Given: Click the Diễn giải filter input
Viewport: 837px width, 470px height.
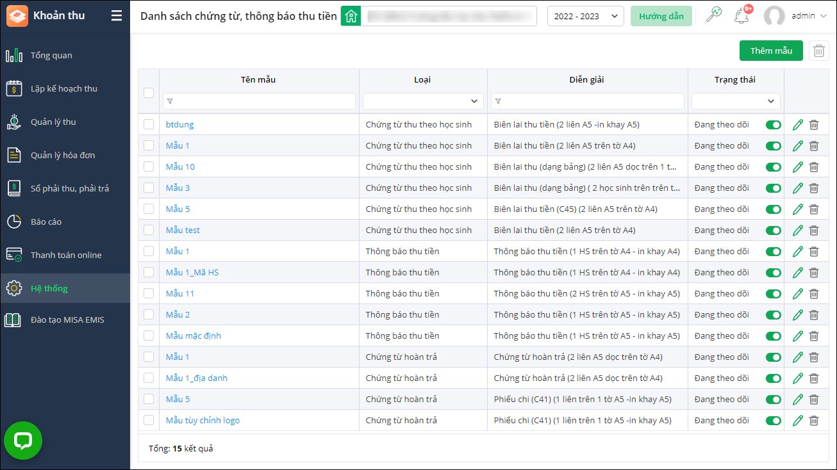Looking at the screenshot, I should (x=588, y=101).
